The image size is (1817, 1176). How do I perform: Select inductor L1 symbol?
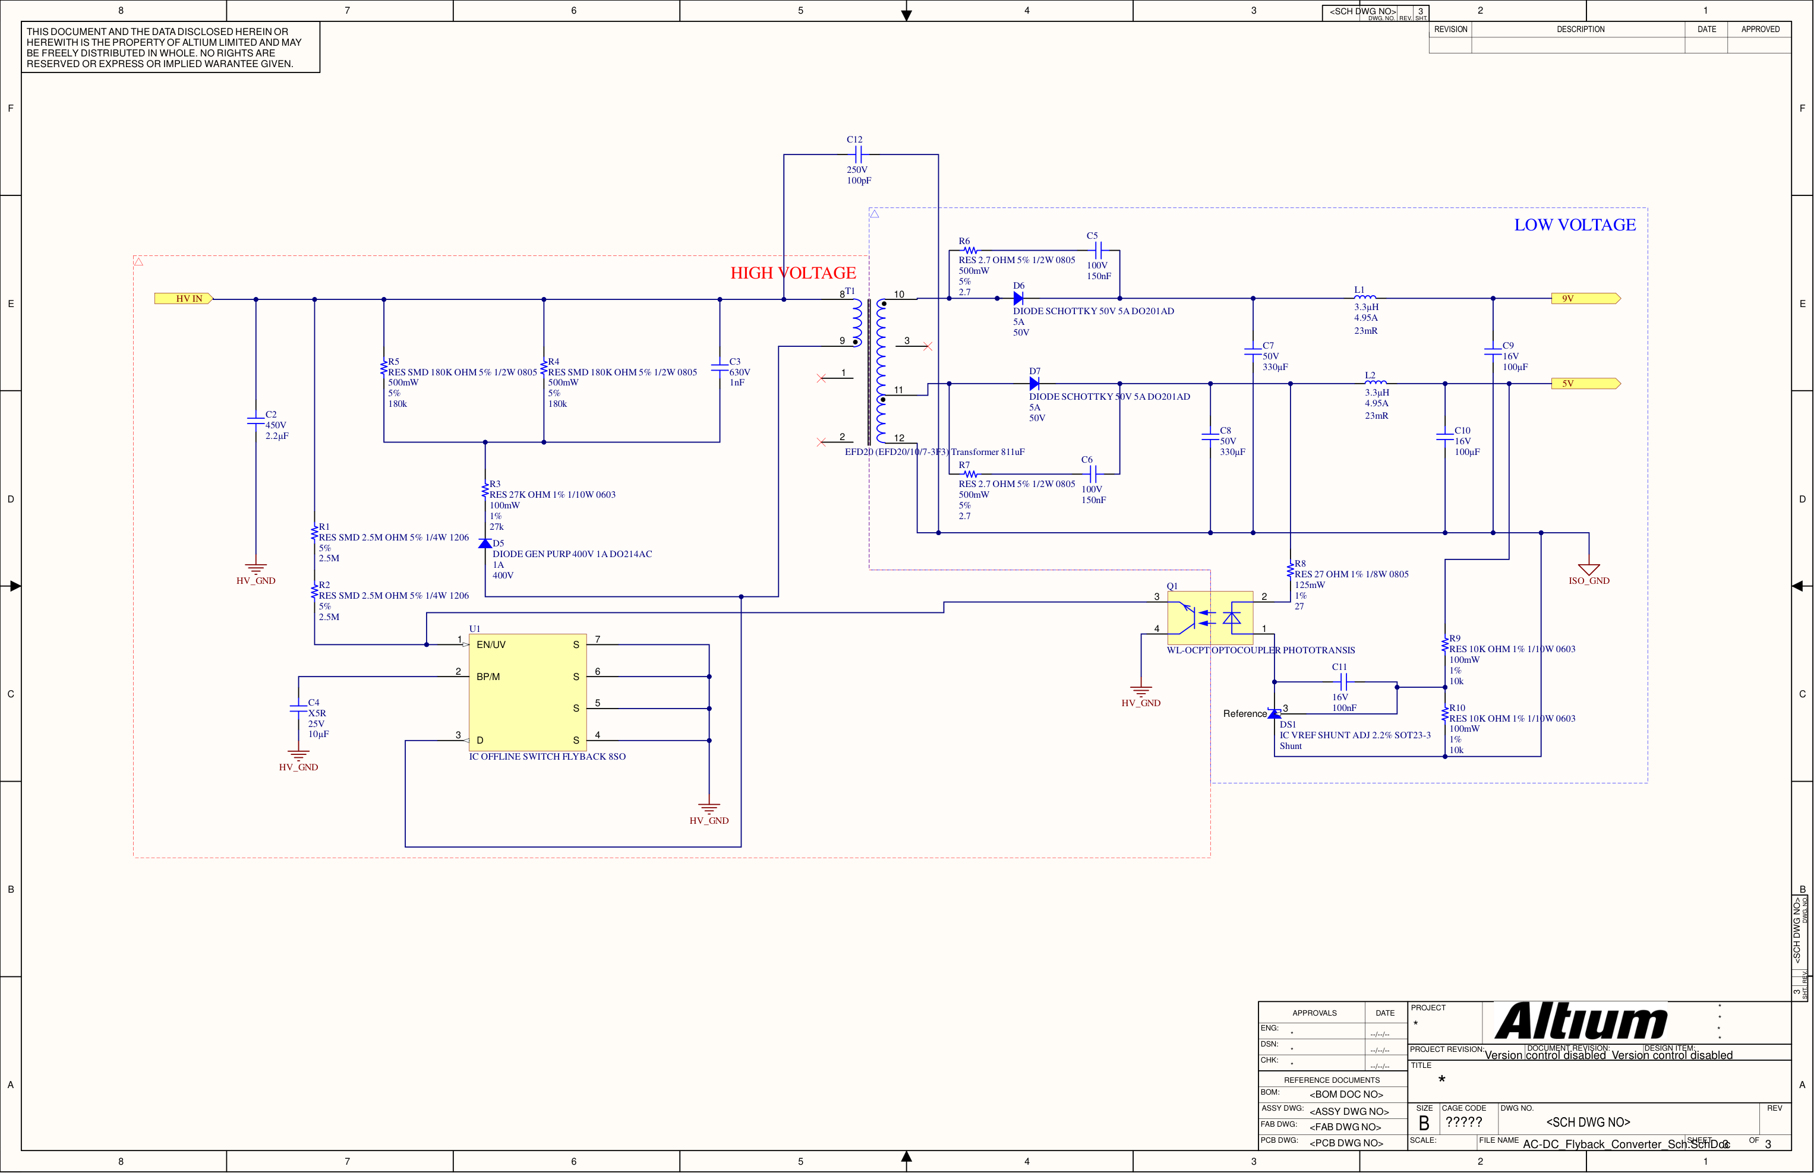click(1365, 297)
